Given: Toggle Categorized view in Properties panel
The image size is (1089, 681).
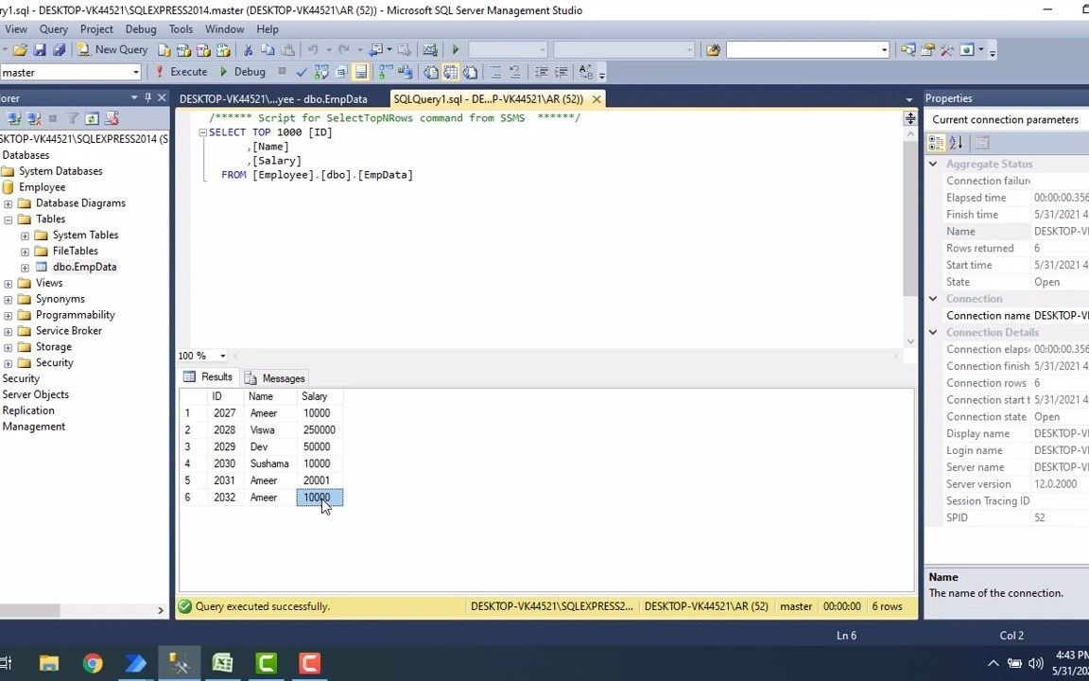Looking at the screenshot, I should pyautogui.click(x=936, y=143).
